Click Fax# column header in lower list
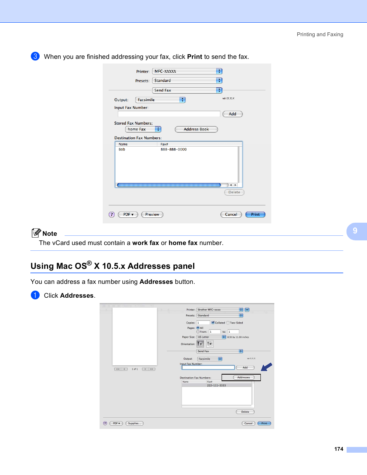 [x=229, y=382]
